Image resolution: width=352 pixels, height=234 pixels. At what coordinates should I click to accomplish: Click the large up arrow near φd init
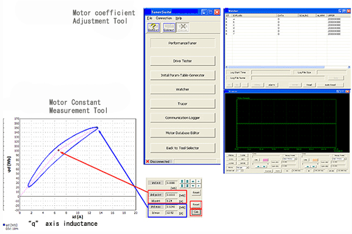pos(193,181)
